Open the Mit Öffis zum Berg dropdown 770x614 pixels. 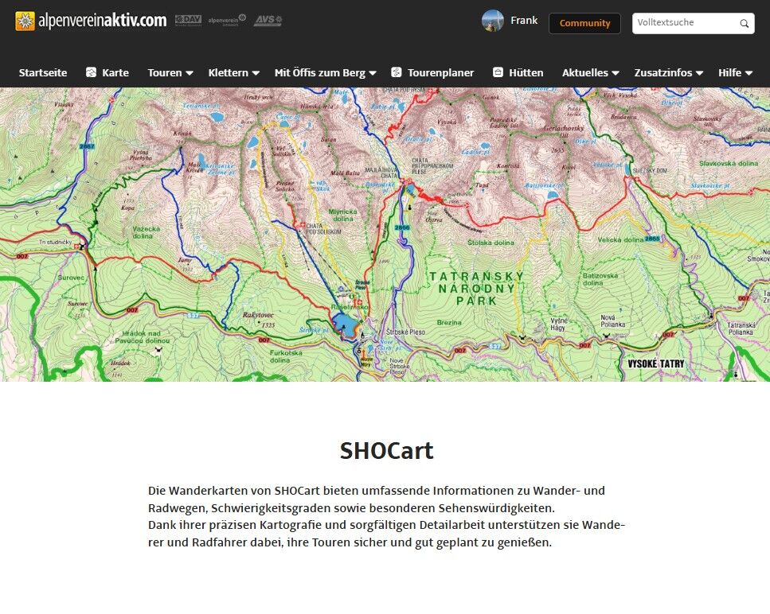tap(325, 72)
